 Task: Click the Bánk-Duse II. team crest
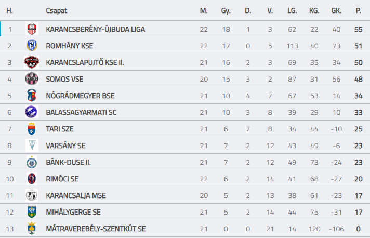pos(32,162)
